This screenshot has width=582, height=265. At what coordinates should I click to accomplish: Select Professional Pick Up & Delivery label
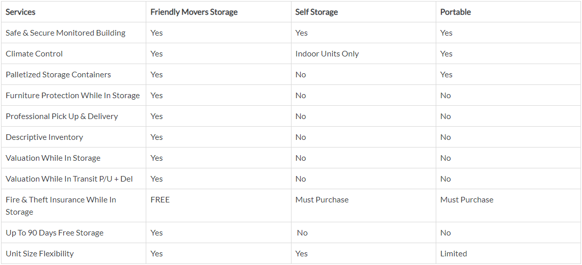click(62, 116)
